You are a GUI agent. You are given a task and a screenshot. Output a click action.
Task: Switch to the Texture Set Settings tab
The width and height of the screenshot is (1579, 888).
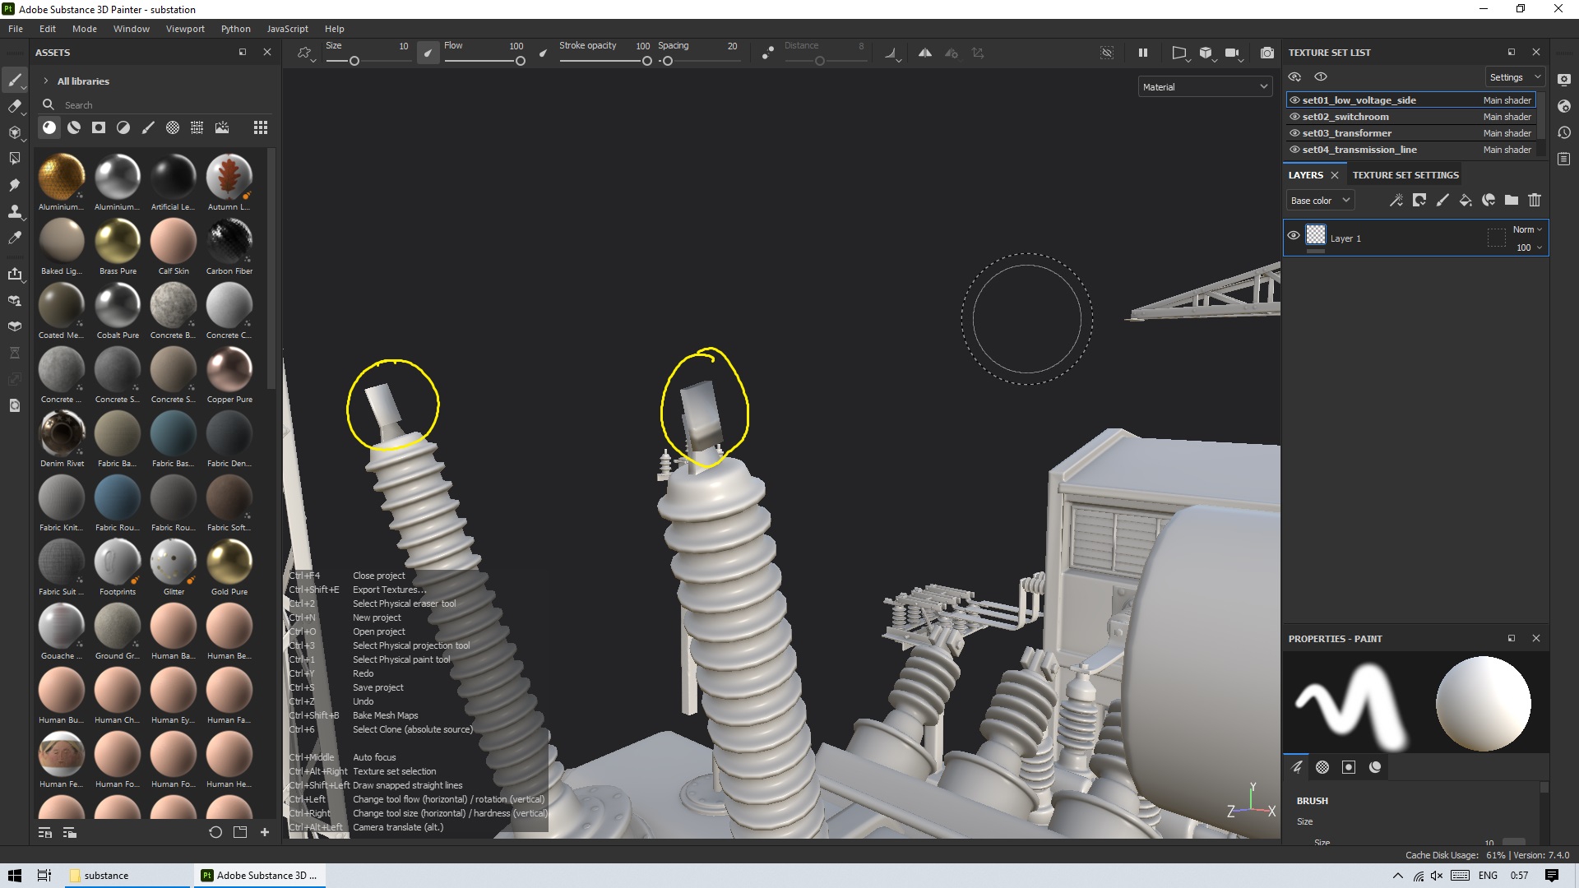coord(1405,175)
